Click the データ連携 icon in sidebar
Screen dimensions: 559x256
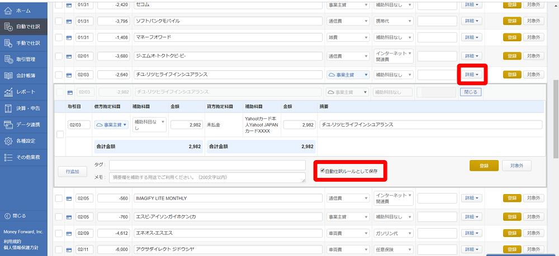(x=8, y=124)
